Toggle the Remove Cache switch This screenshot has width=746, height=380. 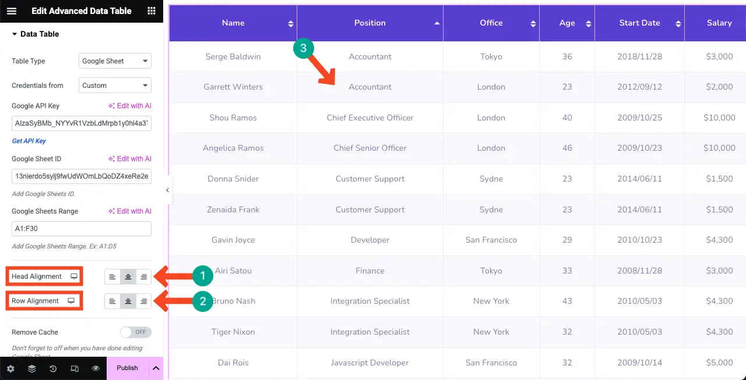pos(135,332)
